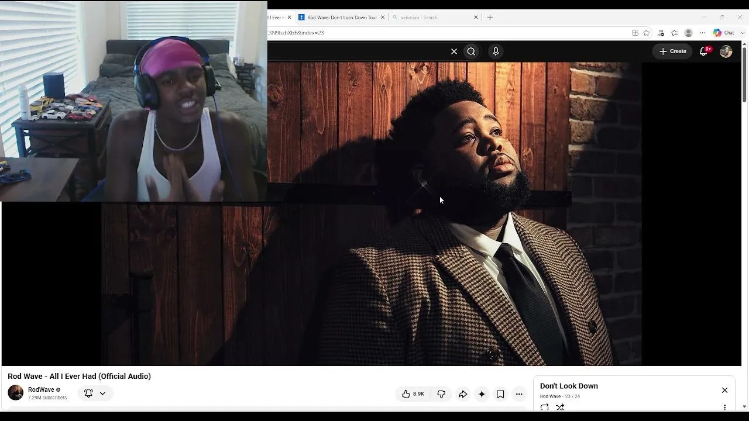Viewport: 749px width, 421px height.
Task: Open the YouTube Create menu
Action: [673, 51]
